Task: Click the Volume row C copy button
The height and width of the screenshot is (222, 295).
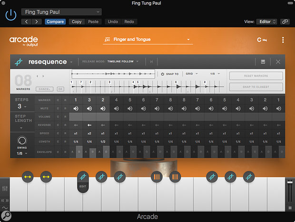Action: click(58, 117)
